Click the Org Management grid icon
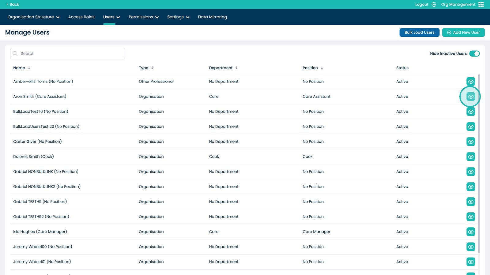 (481, 5)
